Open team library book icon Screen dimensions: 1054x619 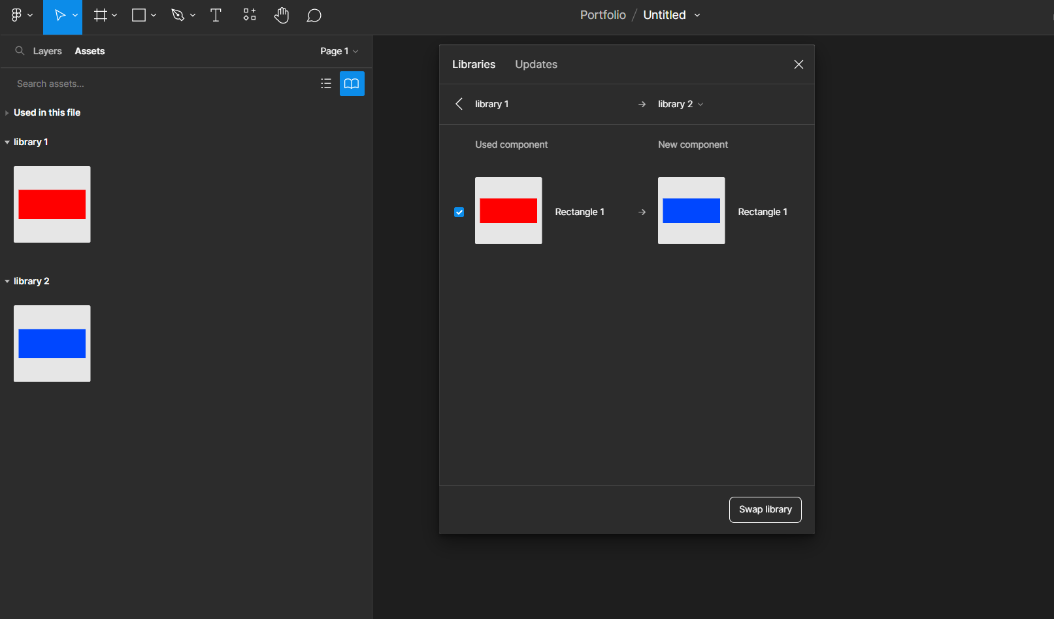(x=352, y=84)
